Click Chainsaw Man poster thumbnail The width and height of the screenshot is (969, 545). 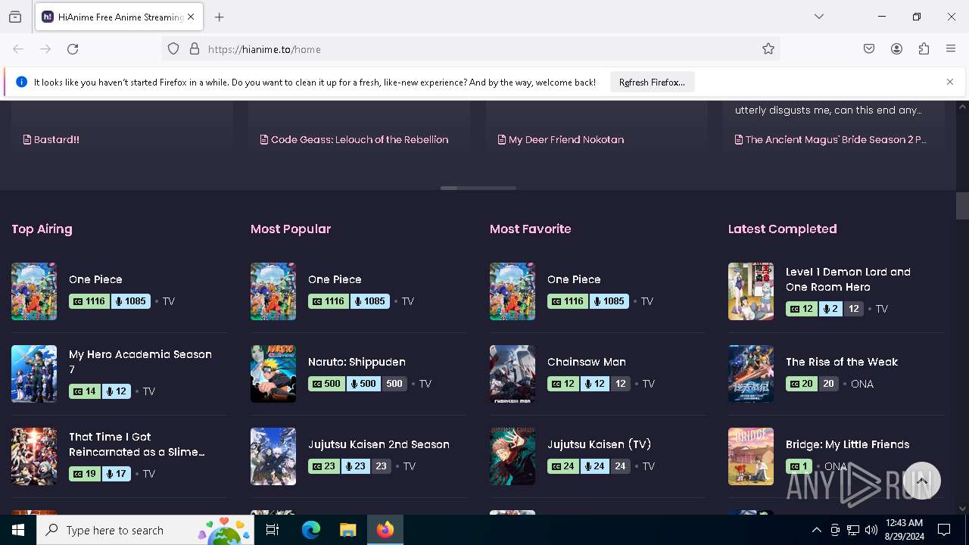(x=513, y=374)
